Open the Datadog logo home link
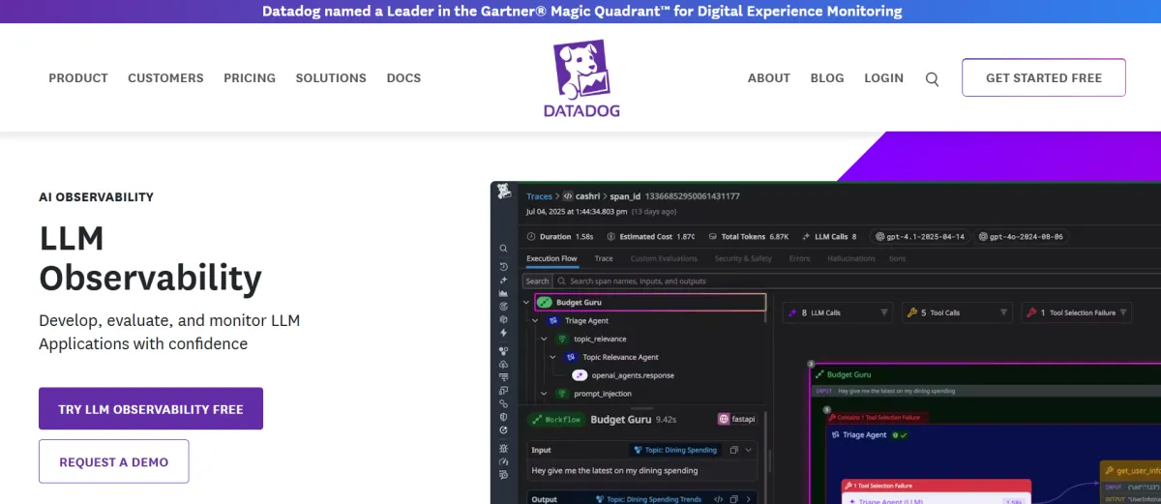This screenshot has width=1161, height=504. click(580, 78)
